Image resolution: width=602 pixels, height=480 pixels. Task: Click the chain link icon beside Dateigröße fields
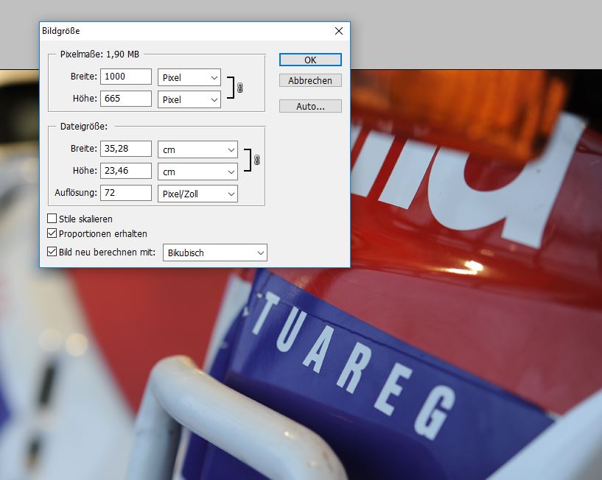[256, 160]
